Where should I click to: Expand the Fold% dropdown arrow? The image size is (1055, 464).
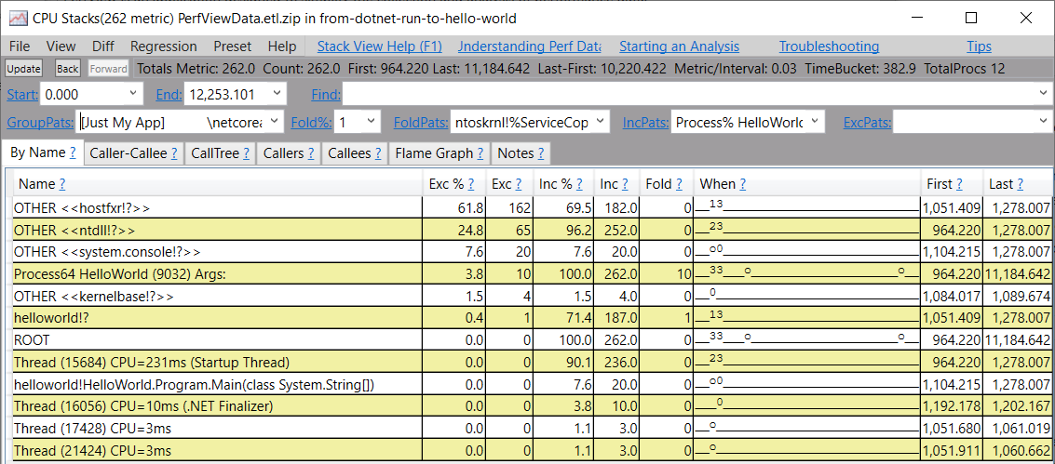[x=371, y=122]
